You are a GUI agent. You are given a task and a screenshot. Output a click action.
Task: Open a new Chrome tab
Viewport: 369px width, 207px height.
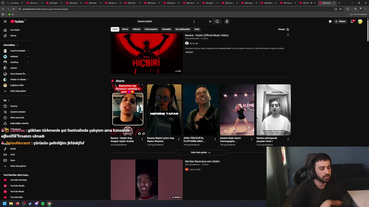coord(339,3)
